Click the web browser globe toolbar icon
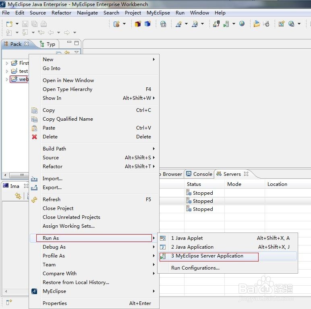 click(242, 24)
